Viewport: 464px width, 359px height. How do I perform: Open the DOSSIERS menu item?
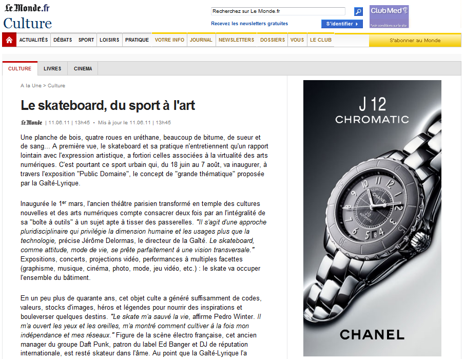(x=272, y=40)
